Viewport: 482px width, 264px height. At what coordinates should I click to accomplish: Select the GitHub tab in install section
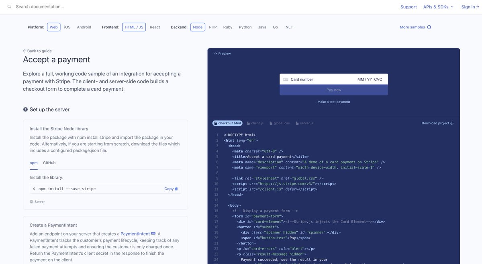click(x=49, y=163)
